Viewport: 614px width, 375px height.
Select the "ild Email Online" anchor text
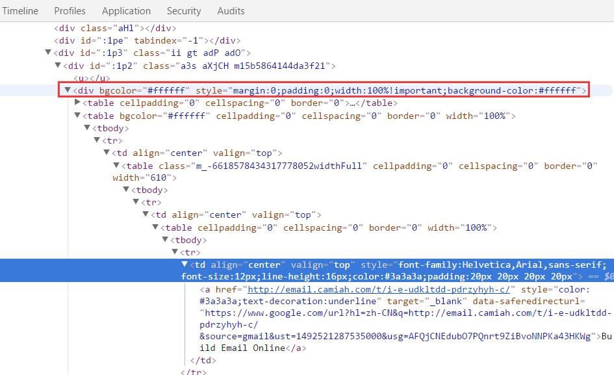tap(242, 348)
